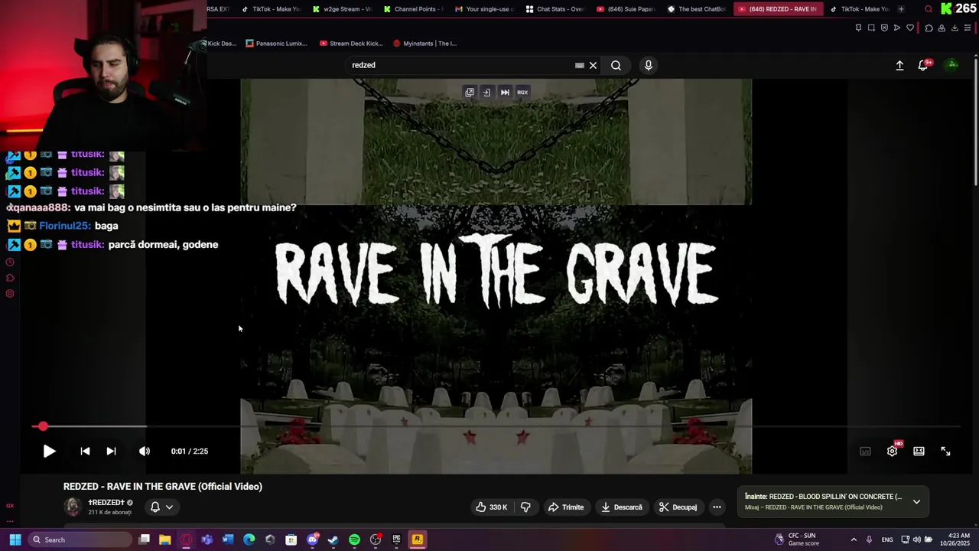Clear the search text with X

point(593,65)
